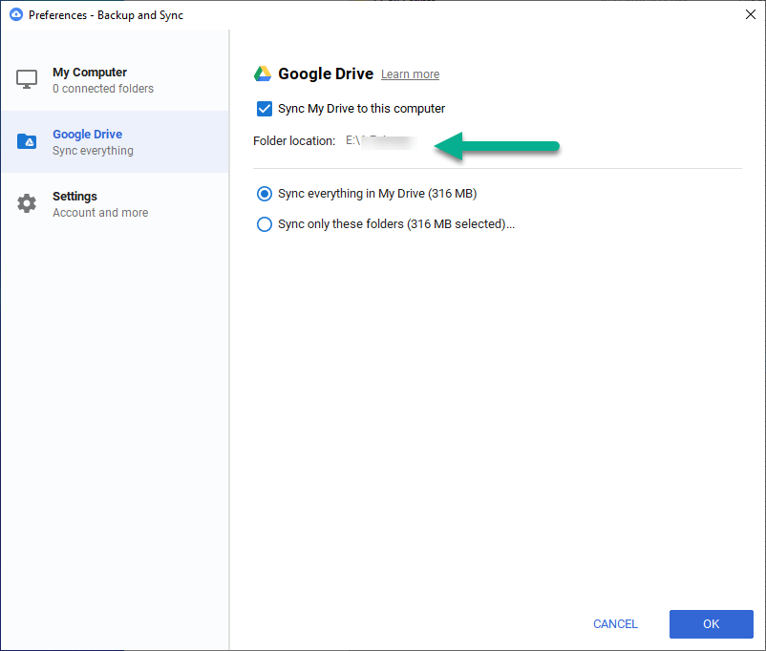The image size is (766, 651).
Task: Open the Learn more link
Action: tap(410, 73)
